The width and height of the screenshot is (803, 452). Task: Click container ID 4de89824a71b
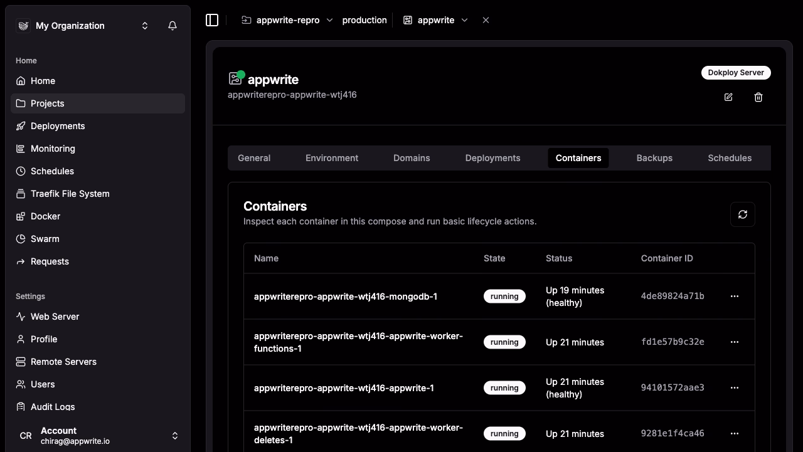click(673, 296)
